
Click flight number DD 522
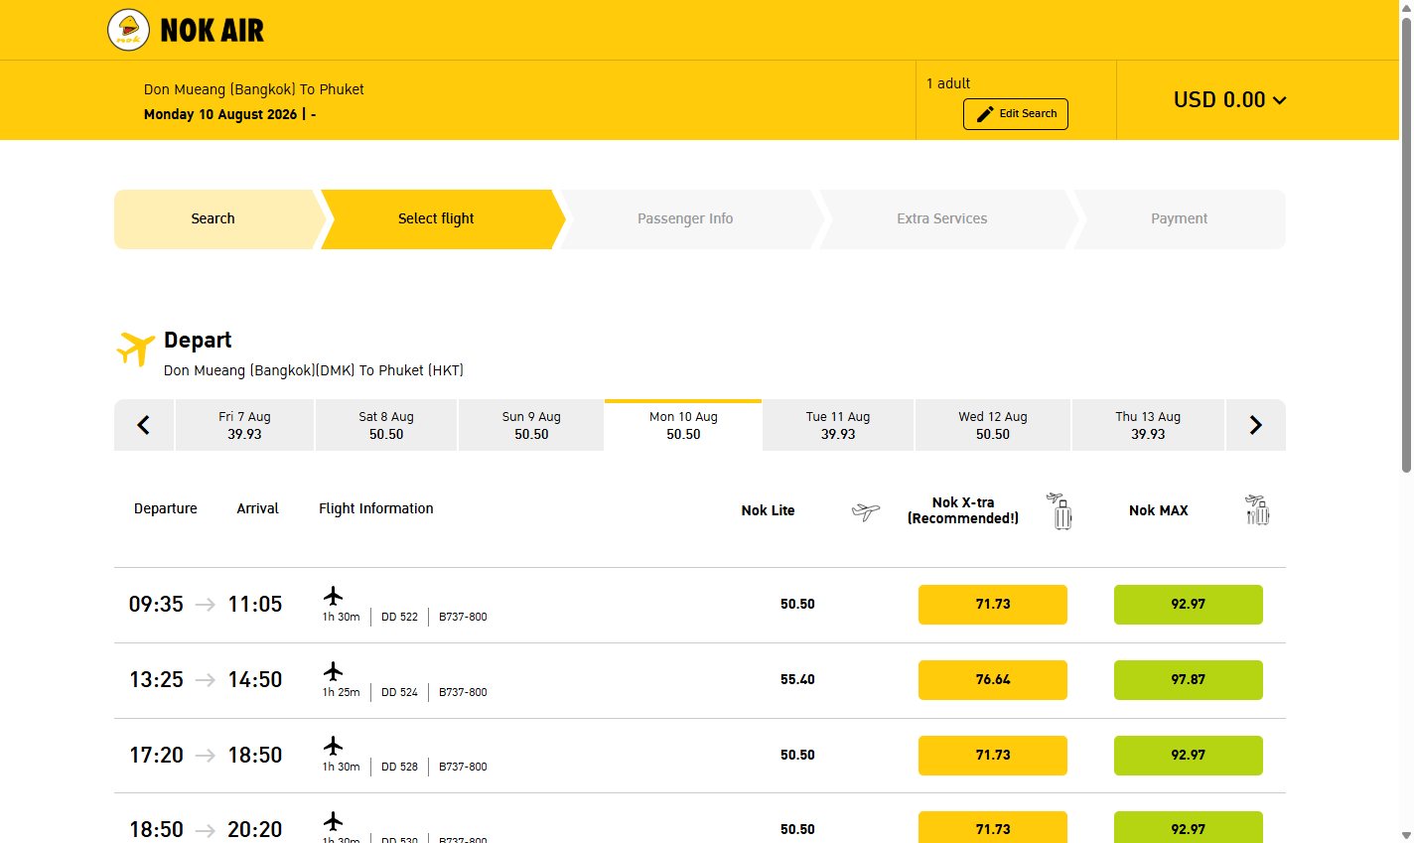coord(399,618)
